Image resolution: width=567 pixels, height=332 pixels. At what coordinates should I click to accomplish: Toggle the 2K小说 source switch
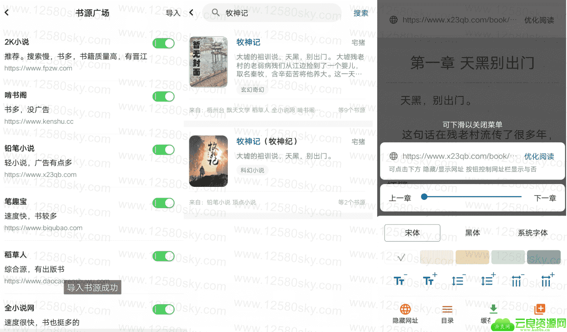click(163, 43)
